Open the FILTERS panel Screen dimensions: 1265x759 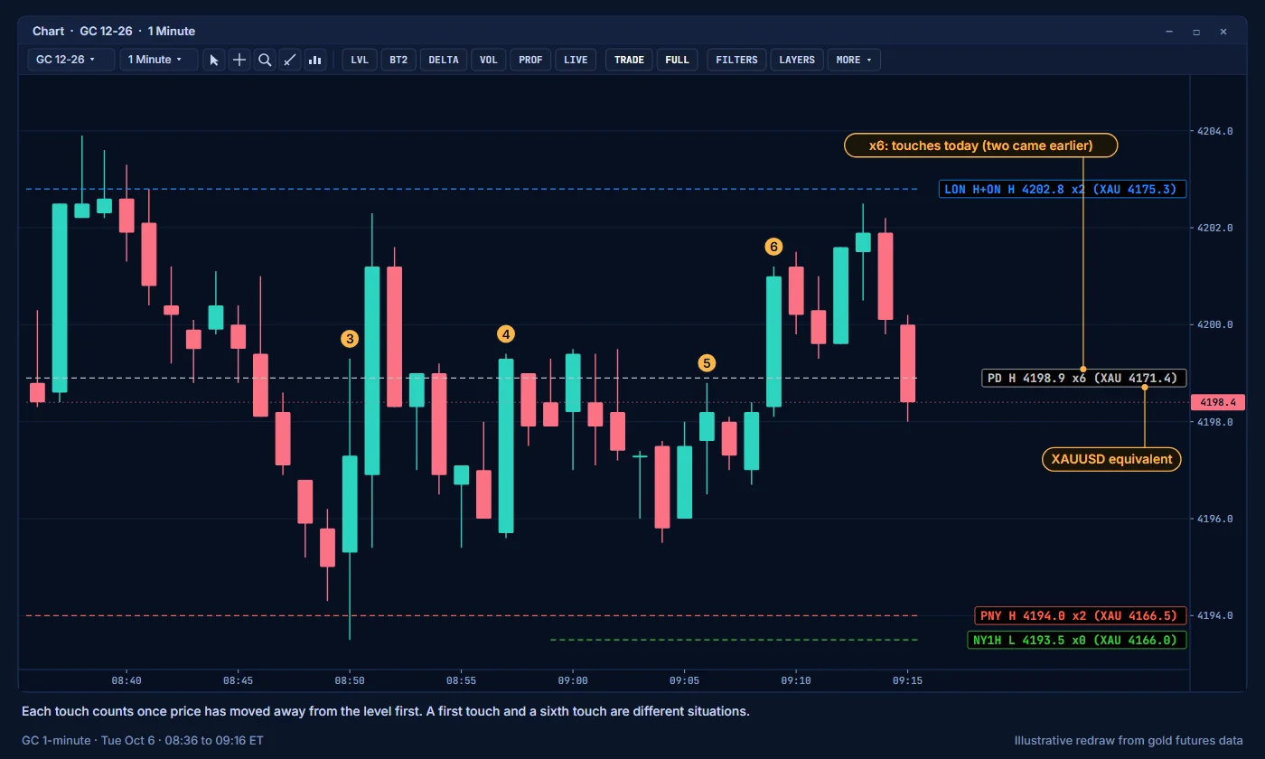[736, 60]
